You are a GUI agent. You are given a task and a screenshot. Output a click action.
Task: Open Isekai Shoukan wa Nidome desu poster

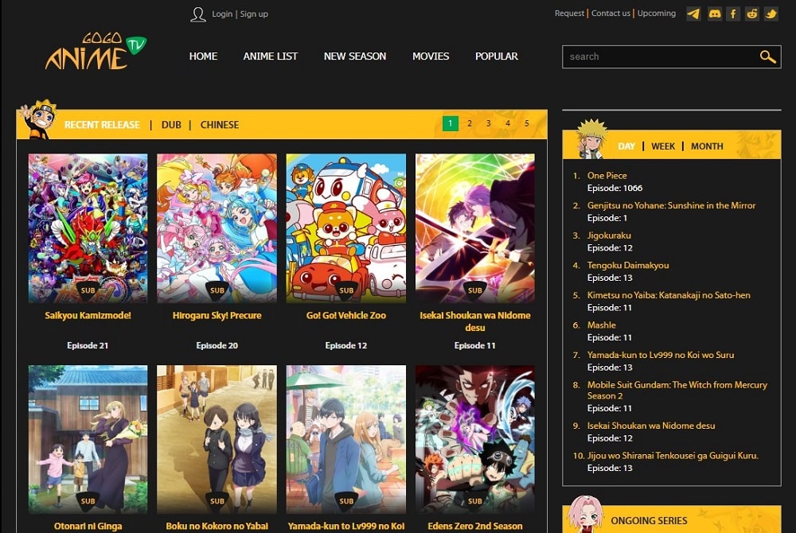coord(474,228)
